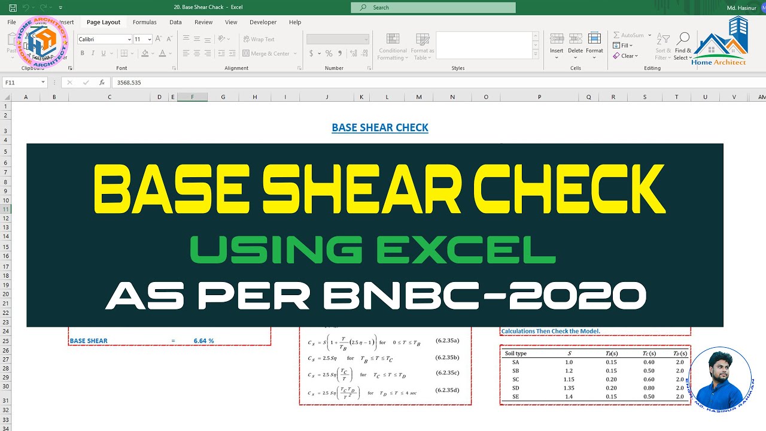
Task: Apply Comma Style
Action: [x=339, y=53]
